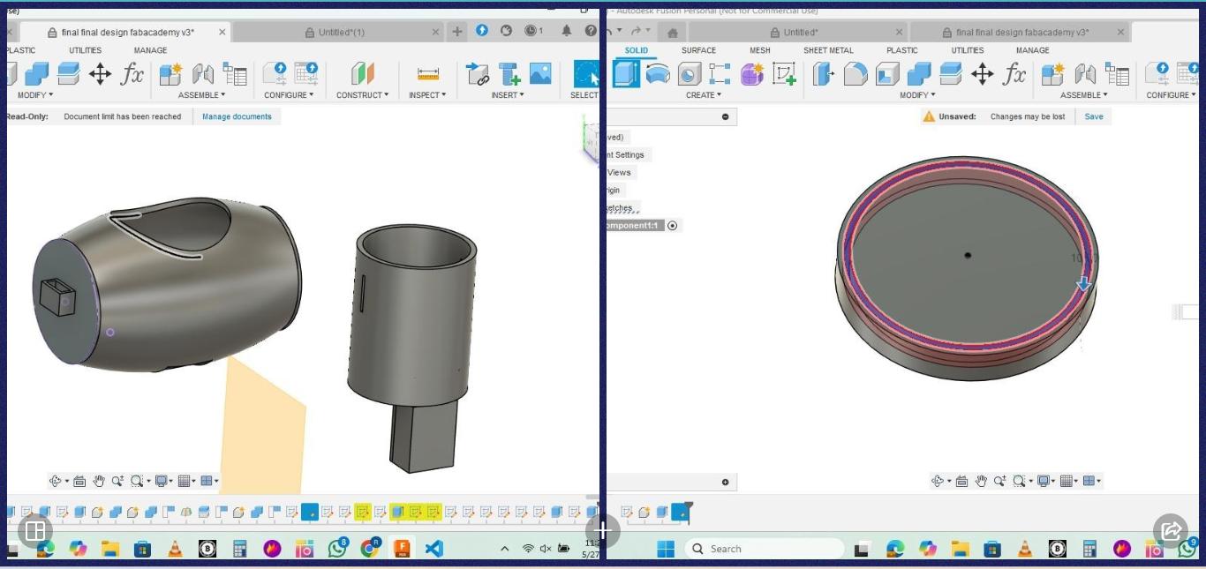Open Change Parameters fx in left window
Viewport: 1206px width, 569px height.
(x=132, y=74)
